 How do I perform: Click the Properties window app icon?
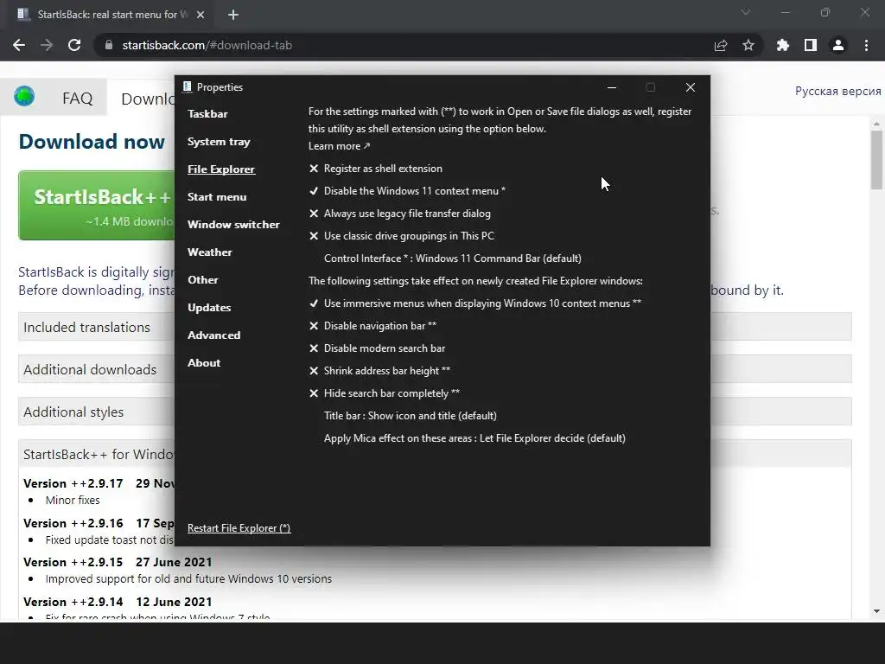tap(188, 87)
